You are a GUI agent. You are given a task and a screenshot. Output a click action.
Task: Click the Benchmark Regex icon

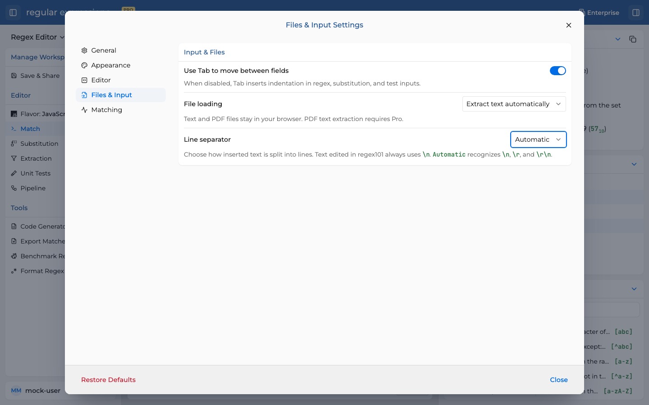[x=14, y=256]
